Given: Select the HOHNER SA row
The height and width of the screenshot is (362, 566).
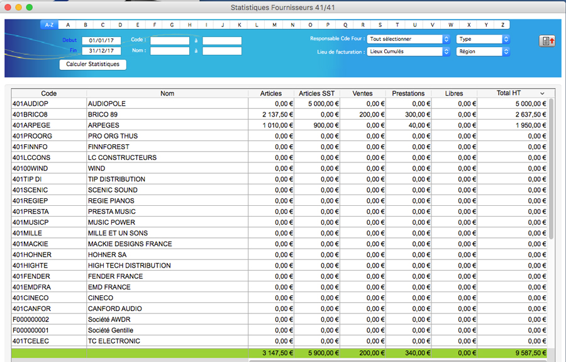Looking at the screenshot, I should 279,255.
